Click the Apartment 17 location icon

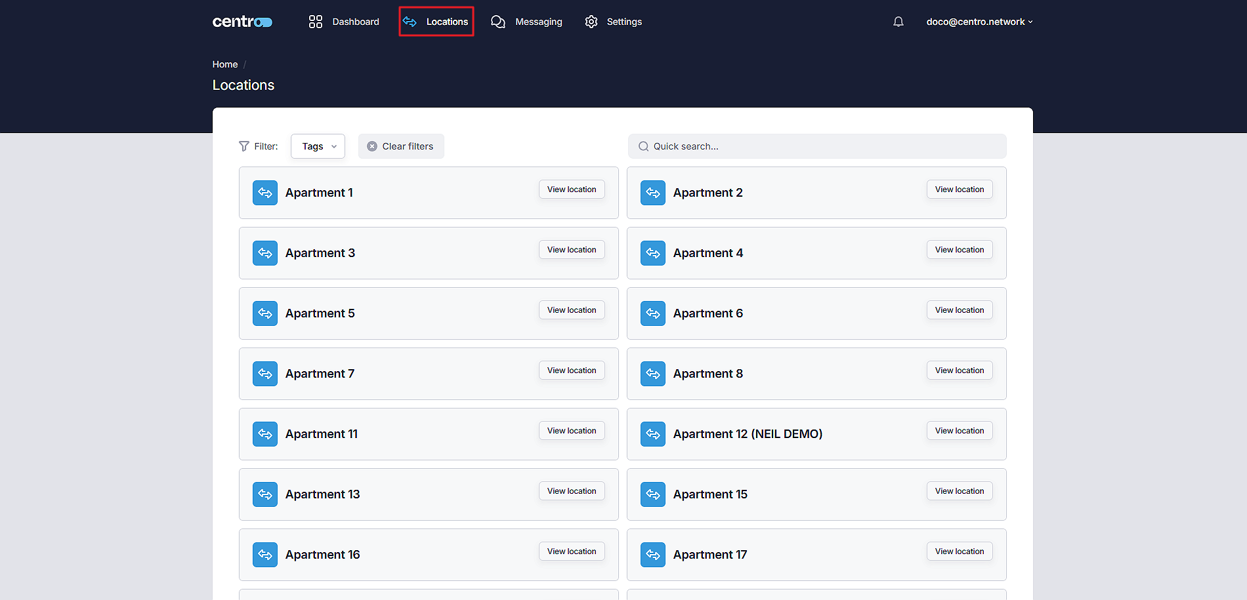(x=653, y=555)
